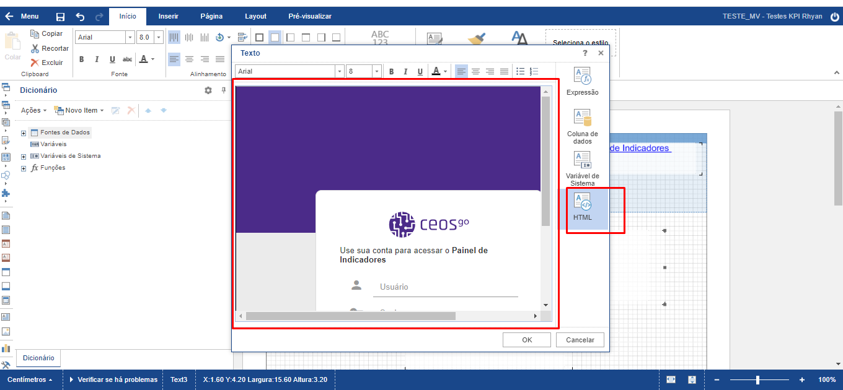Open ribbon font size 8.0 dropdown
Screen dimensions: 843x390
pyautogui.click(x=159, y=37)
